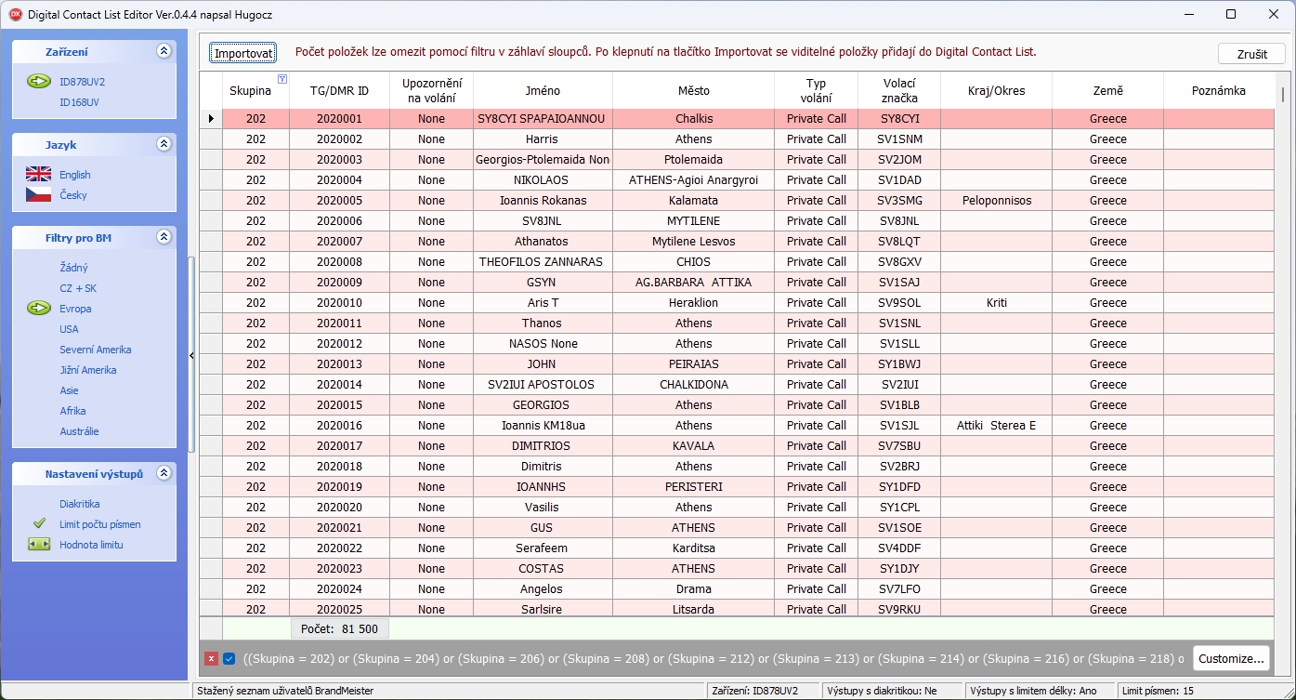The height and width of the screenshot is (700, 1296).
Task: Open the Customize... filter editor
Action: (x=1231, y=658)
